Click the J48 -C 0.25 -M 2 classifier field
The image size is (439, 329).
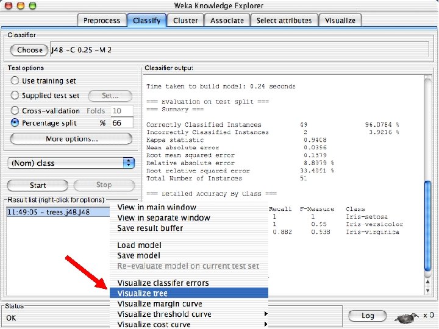coord(240,49)
